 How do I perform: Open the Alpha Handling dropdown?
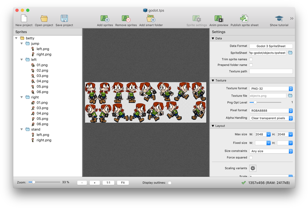pos(271,118)
